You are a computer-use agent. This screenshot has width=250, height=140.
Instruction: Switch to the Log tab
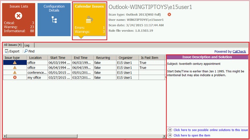[x=29, y=45]
